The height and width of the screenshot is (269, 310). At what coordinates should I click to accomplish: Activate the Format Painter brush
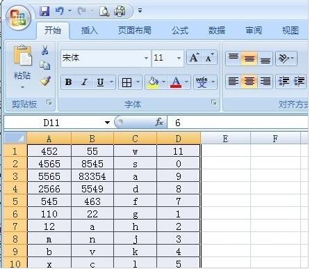[45, 81]
